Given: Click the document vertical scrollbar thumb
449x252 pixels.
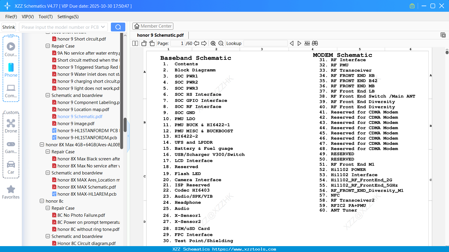Looking at the screenshot, I should (x=447, y=53).
